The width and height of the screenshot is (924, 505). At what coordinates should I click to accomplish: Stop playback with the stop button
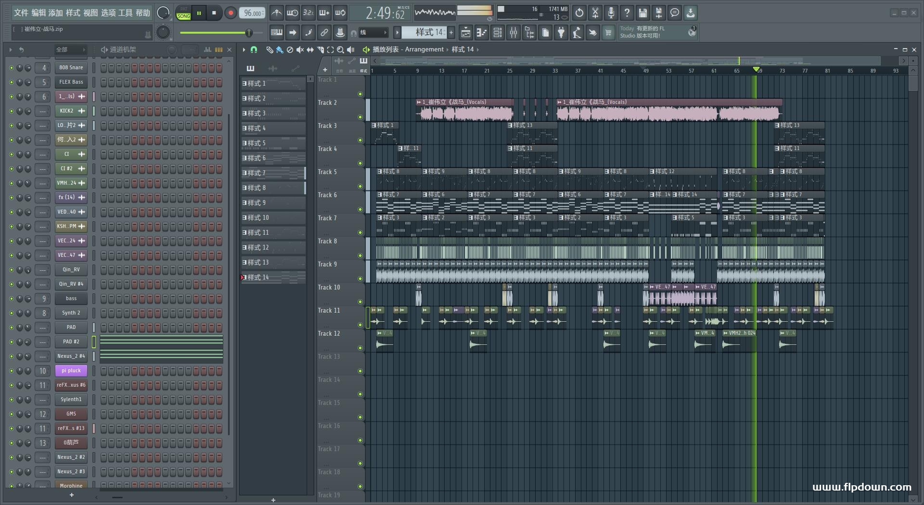pos(214,13)
